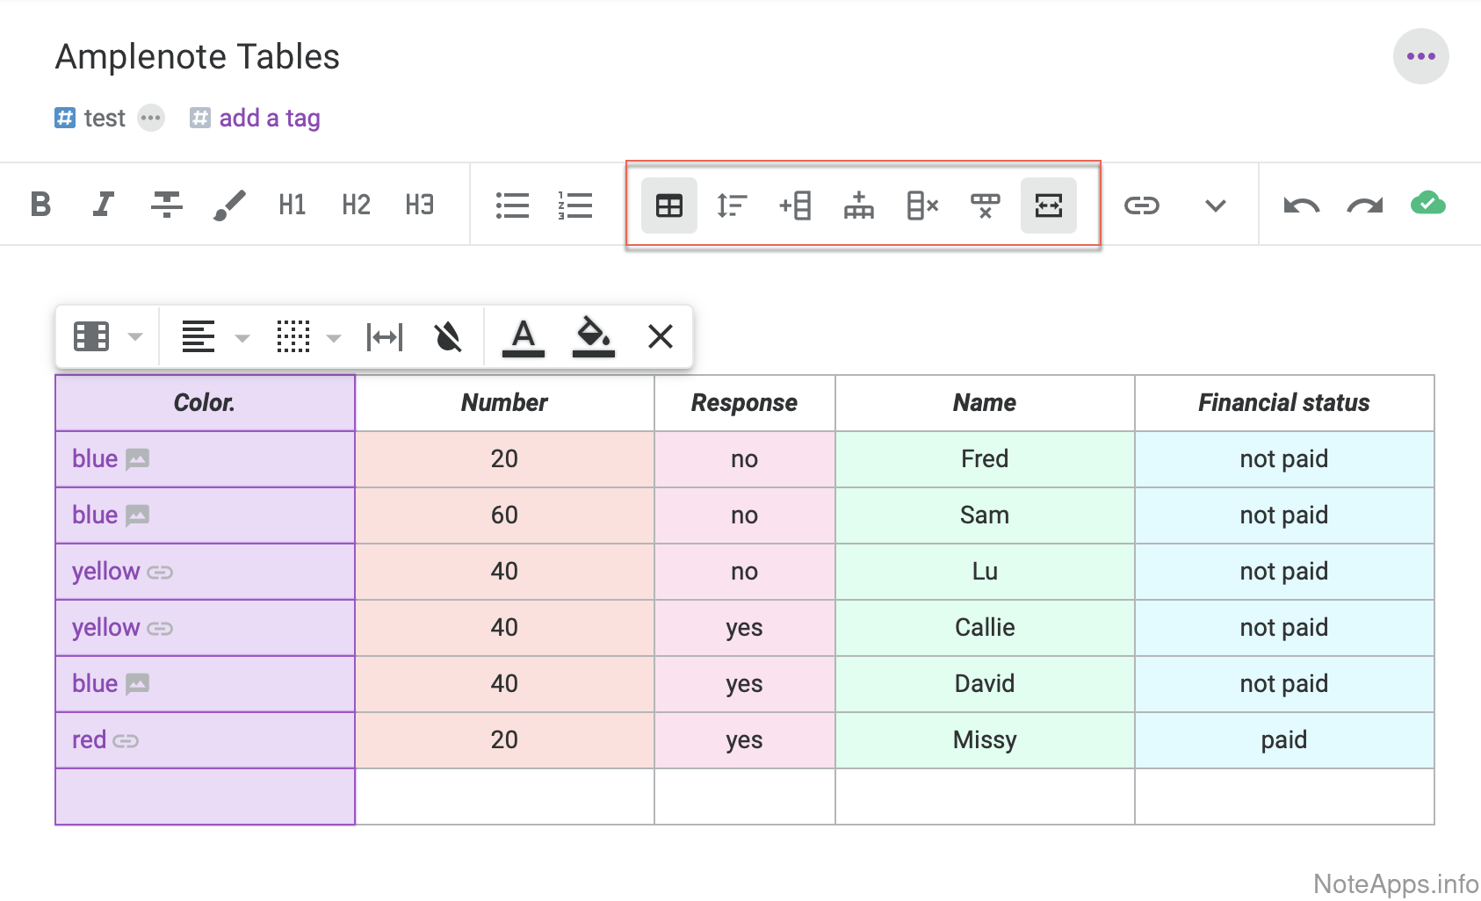Image resolution: width=1481 pixels, height=901 pixels.
Task: Click the insert table icon
Action: 668,205
